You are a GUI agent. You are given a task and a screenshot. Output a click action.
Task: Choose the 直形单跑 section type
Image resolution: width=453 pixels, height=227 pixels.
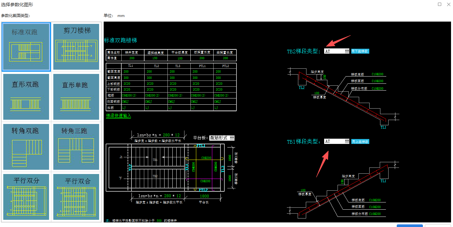coord(76,97)
